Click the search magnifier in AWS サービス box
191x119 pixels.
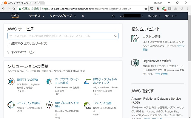pos(115,36)
